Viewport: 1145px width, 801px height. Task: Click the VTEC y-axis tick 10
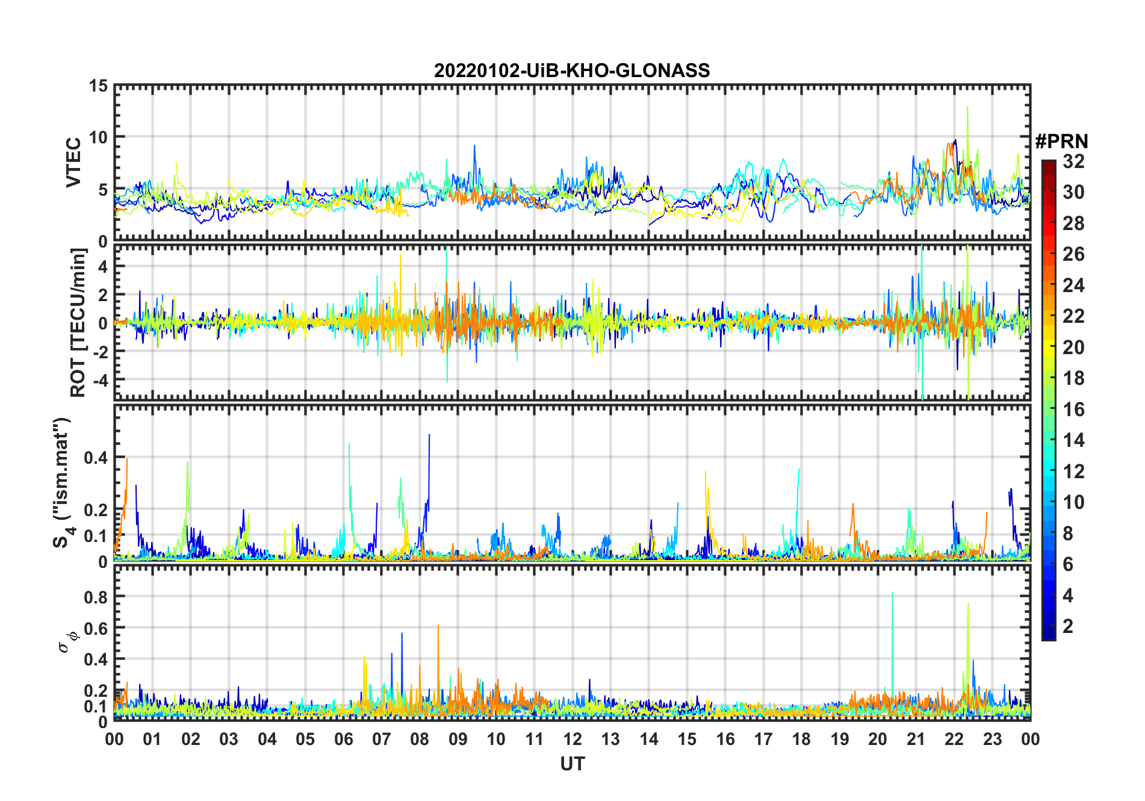(98, 138)
